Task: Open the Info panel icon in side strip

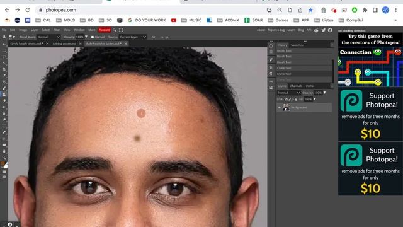Action: click(x=271, y=46)
